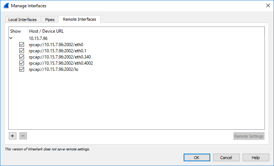
Task: Select the Remote Interfaces tab
Action: click(x=79, y=19)
